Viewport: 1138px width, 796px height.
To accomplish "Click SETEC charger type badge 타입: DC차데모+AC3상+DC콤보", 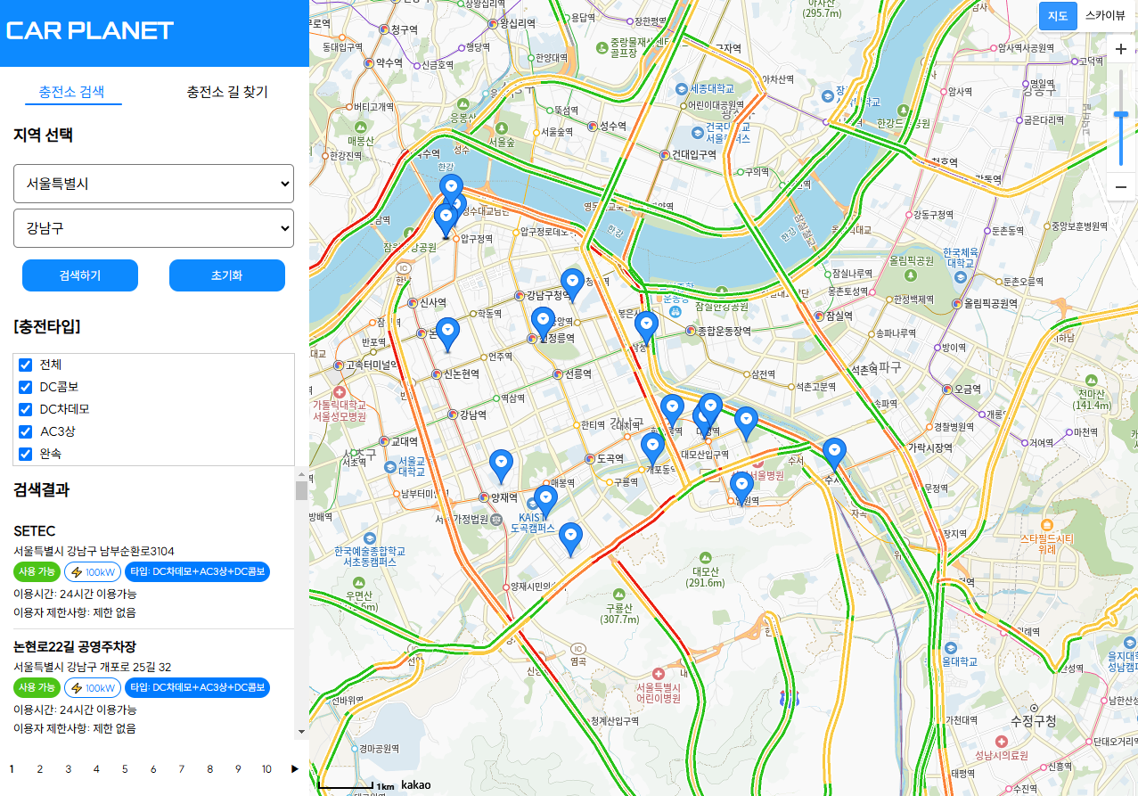I will (x=197, y=572).
